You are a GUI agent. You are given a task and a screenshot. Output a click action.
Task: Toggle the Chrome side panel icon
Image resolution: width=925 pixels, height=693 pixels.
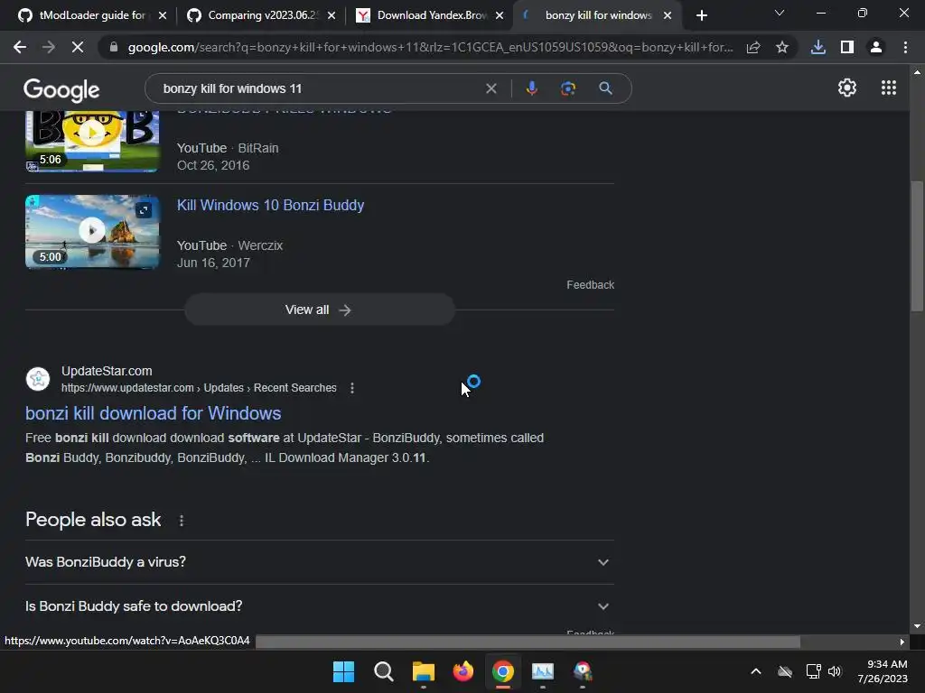point(847,47)
